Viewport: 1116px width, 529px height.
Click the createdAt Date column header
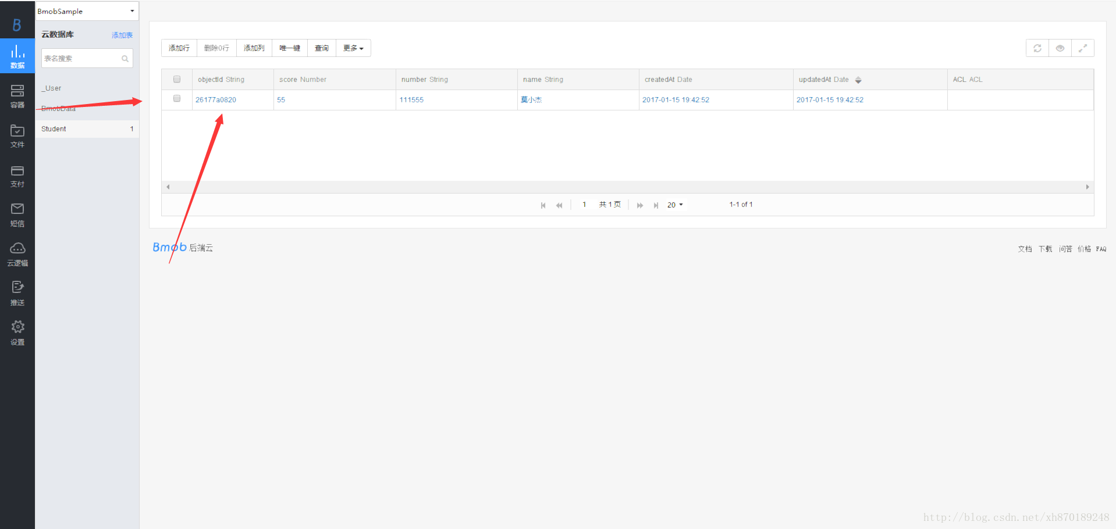716,80
